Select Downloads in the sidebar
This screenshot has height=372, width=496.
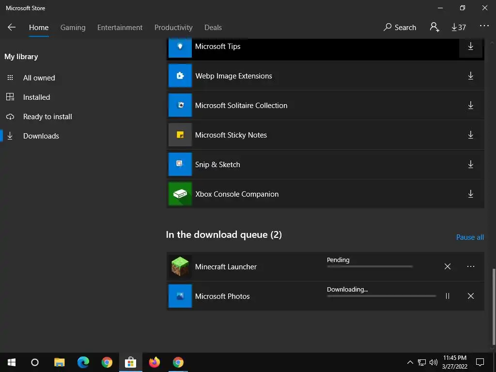[41, 136]
